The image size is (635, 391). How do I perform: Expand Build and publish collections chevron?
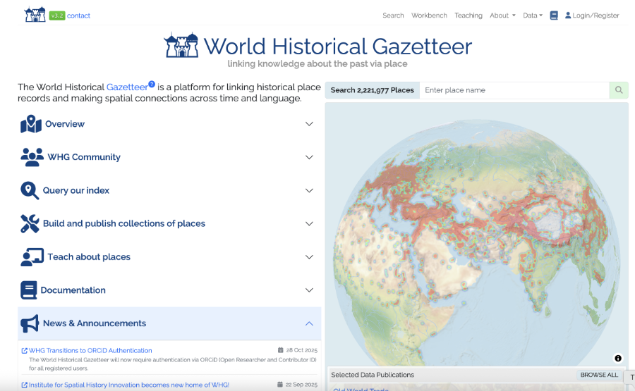309,223
